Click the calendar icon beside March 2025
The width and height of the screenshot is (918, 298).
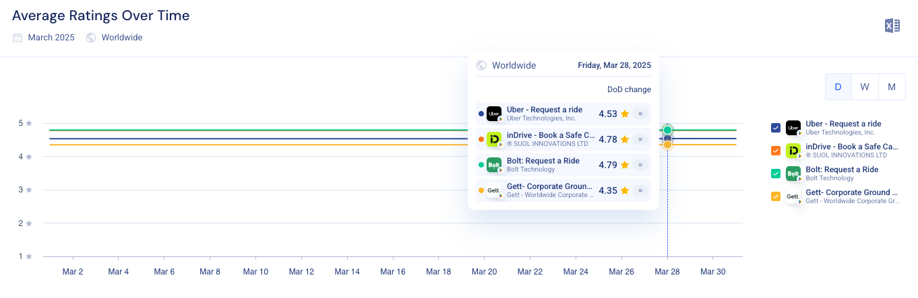(x=18, y=38)
